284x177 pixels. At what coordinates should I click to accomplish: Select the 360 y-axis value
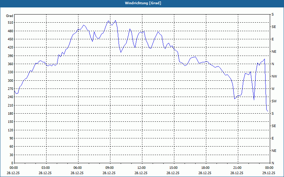[11, 64]
